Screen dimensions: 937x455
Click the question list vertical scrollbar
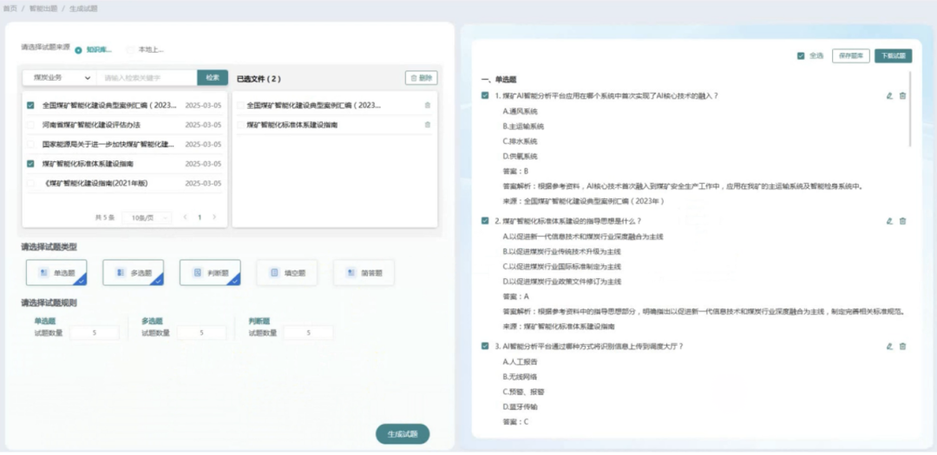(910, 109)
